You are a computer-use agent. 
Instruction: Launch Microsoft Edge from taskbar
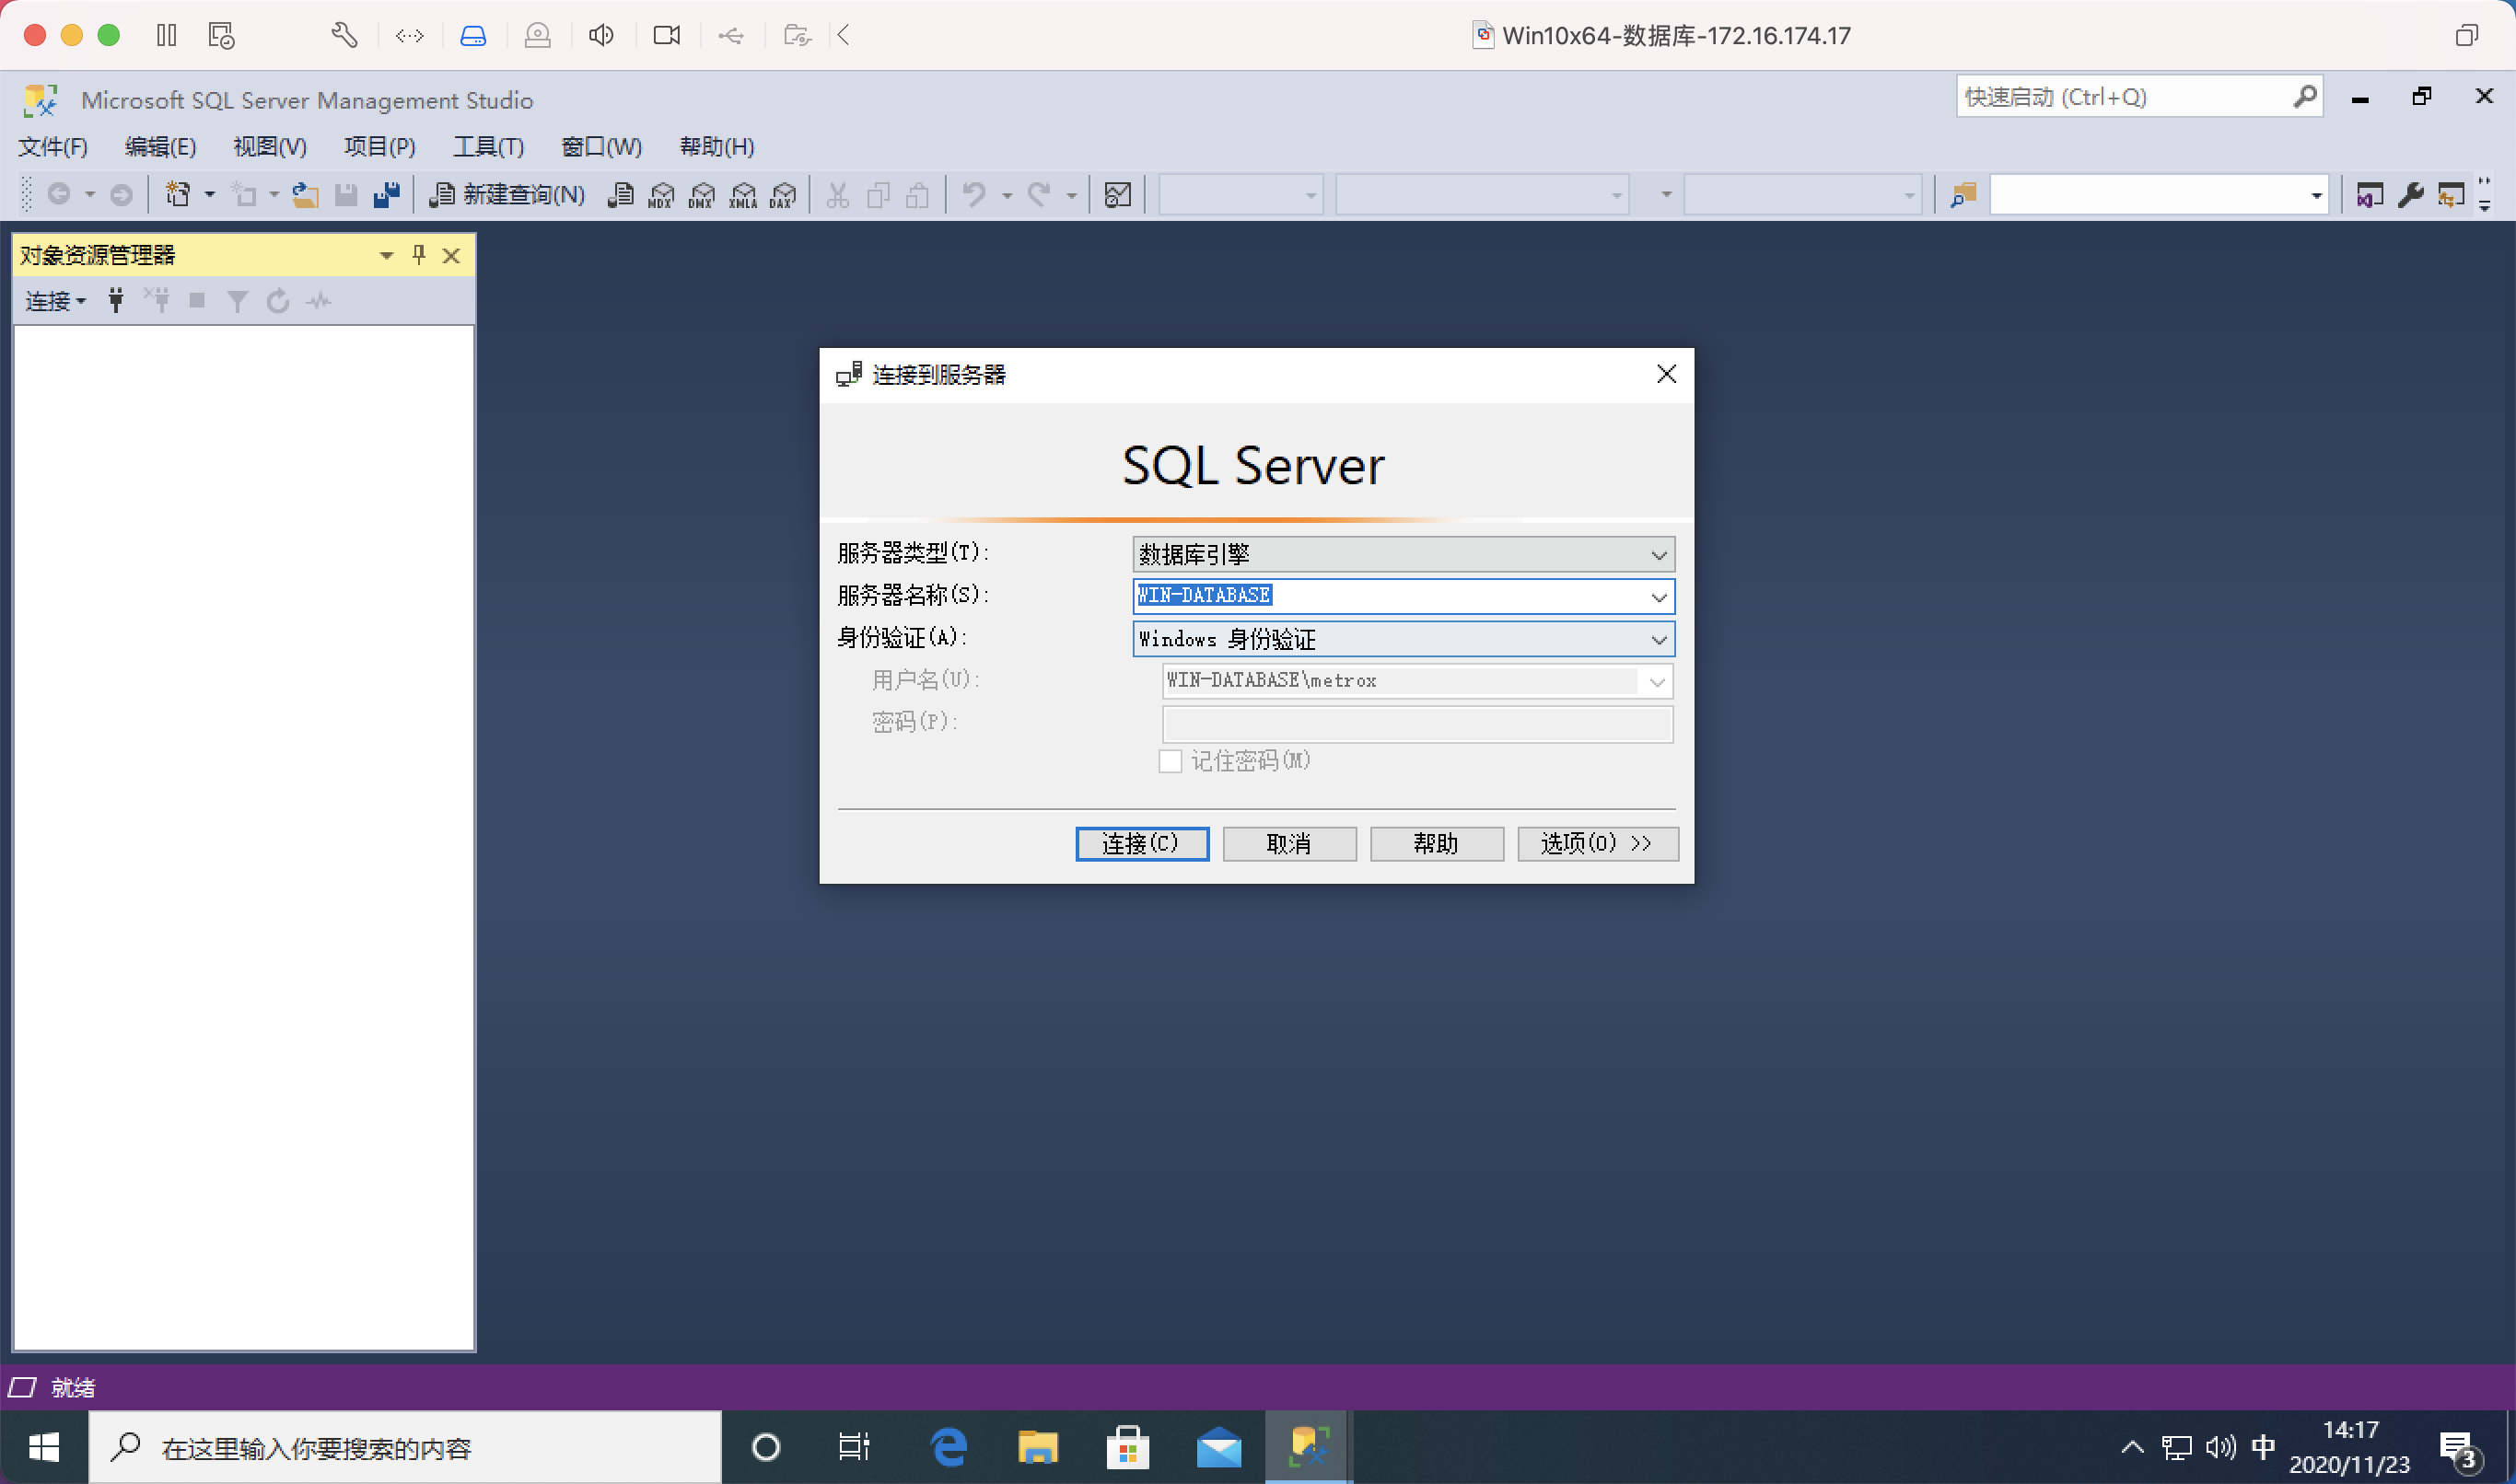point(948,1447)
